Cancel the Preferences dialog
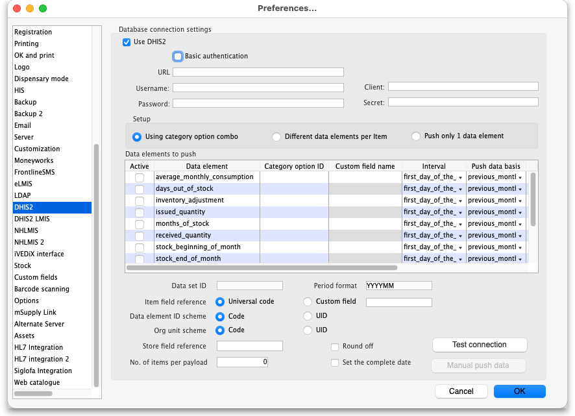Image resolution: width=575 pixels, height=416 pixels. (461, 391)
